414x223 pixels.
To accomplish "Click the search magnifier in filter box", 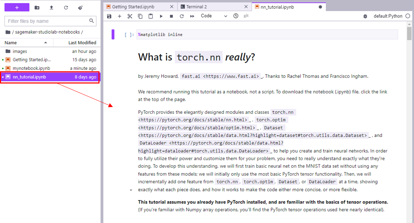I will [91, 21].
